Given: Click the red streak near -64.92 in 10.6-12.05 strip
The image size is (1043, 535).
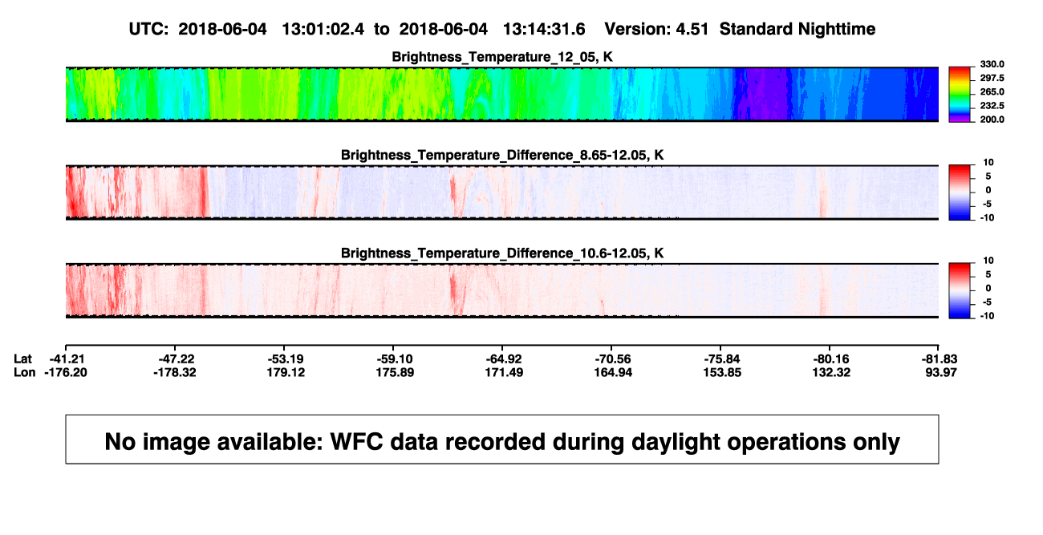Looking at the screenshot, I should (x=455, y=290).
